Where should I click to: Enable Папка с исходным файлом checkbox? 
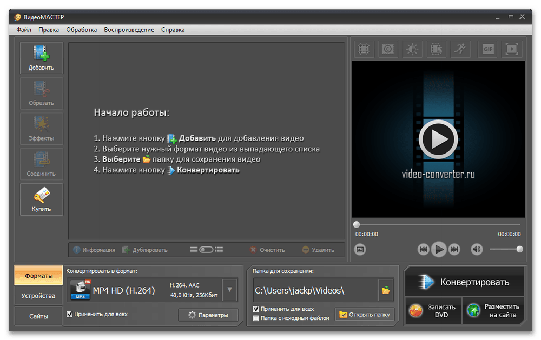pyautogui.click(x=256, y=318)
